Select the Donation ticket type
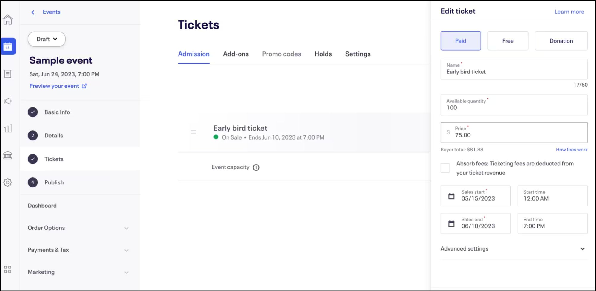Image resolution: width=596 pixels, height=291 pixels. (x=561, y=41)
